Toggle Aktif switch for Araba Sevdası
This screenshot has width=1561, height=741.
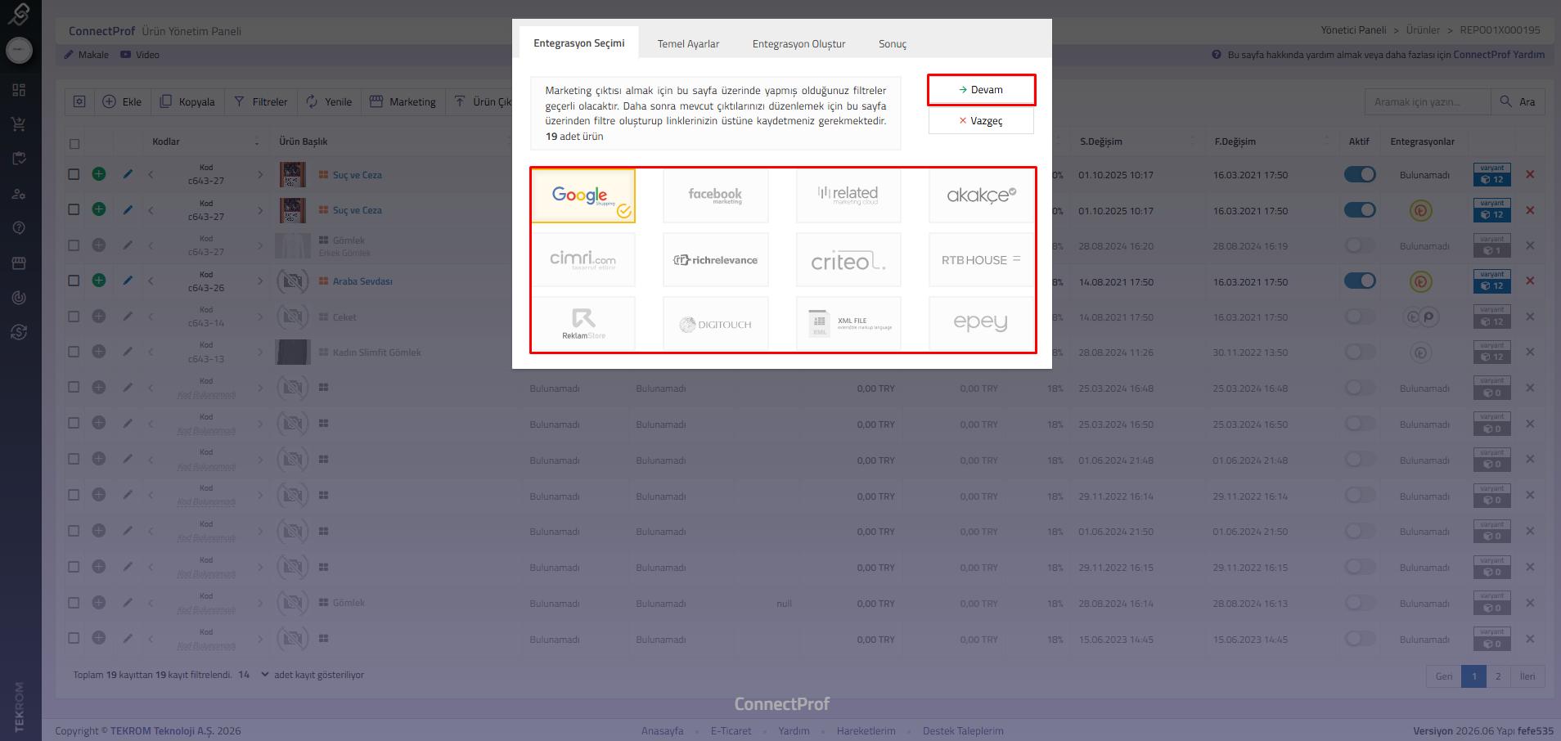tap(1360, 281)
